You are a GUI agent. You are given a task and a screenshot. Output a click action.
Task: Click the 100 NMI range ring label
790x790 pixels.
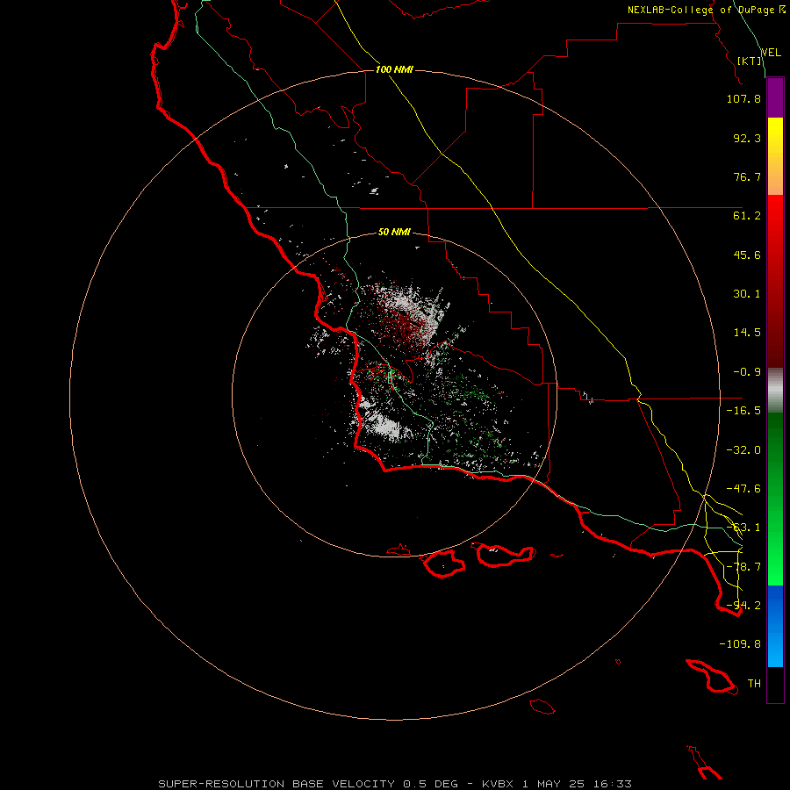click(394, 69)
